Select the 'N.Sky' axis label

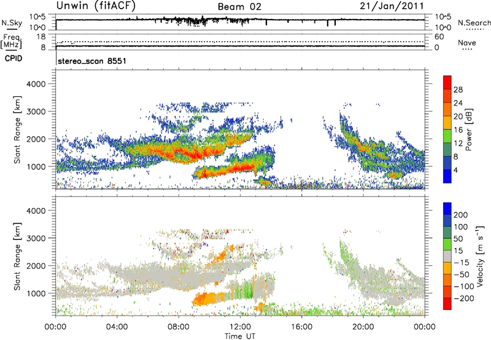12,23
